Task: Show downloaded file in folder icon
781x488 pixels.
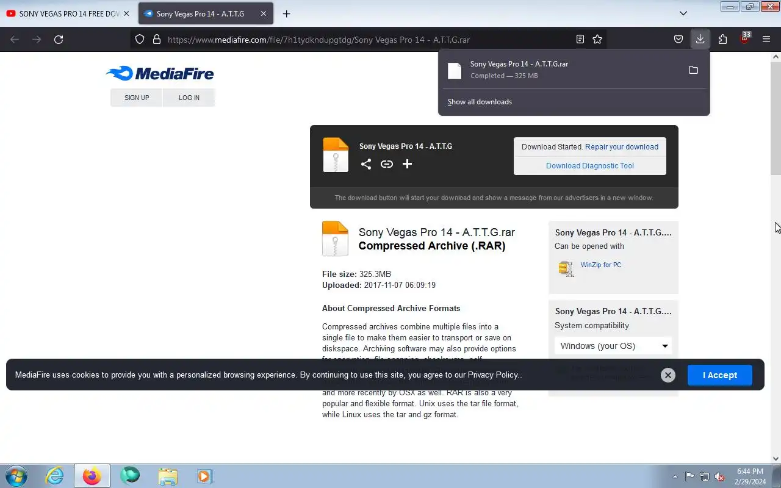Action: coord(693,70)
